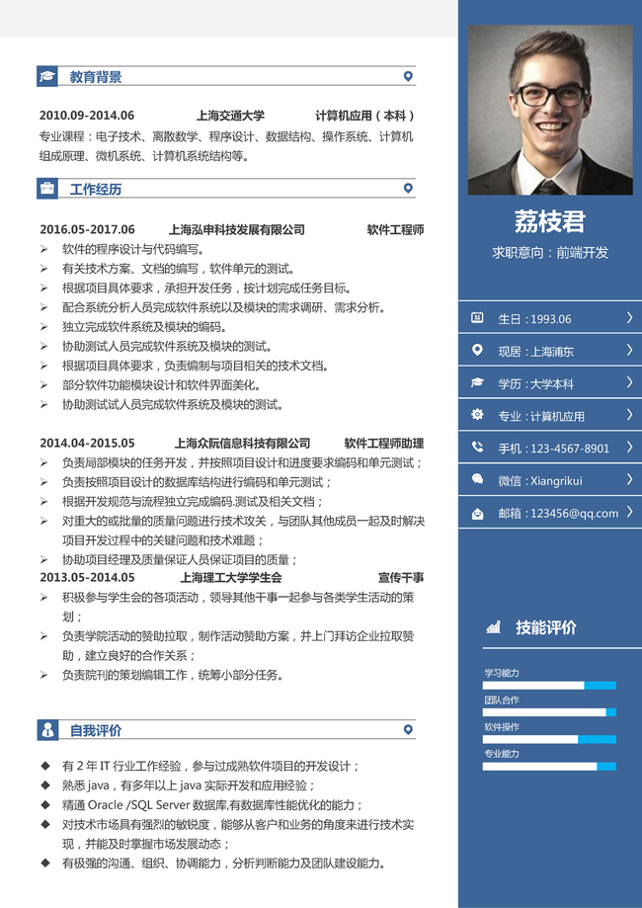Screen dimensions: 642x908
Task: Click the map pin icon next to 现居
Action: click(477, 350)
